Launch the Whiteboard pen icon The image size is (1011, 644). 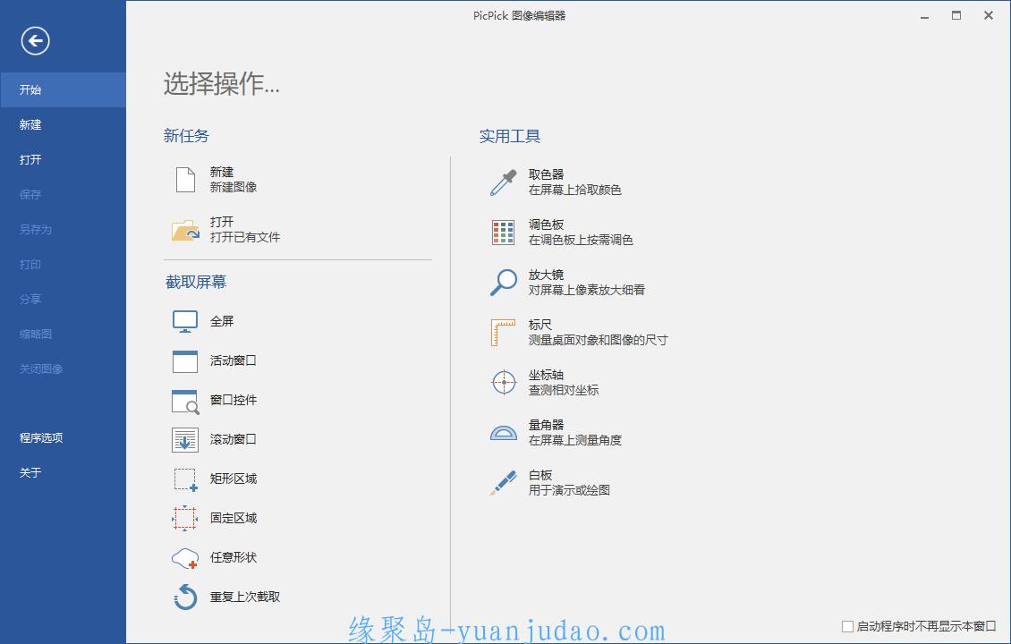coord(503,483)
